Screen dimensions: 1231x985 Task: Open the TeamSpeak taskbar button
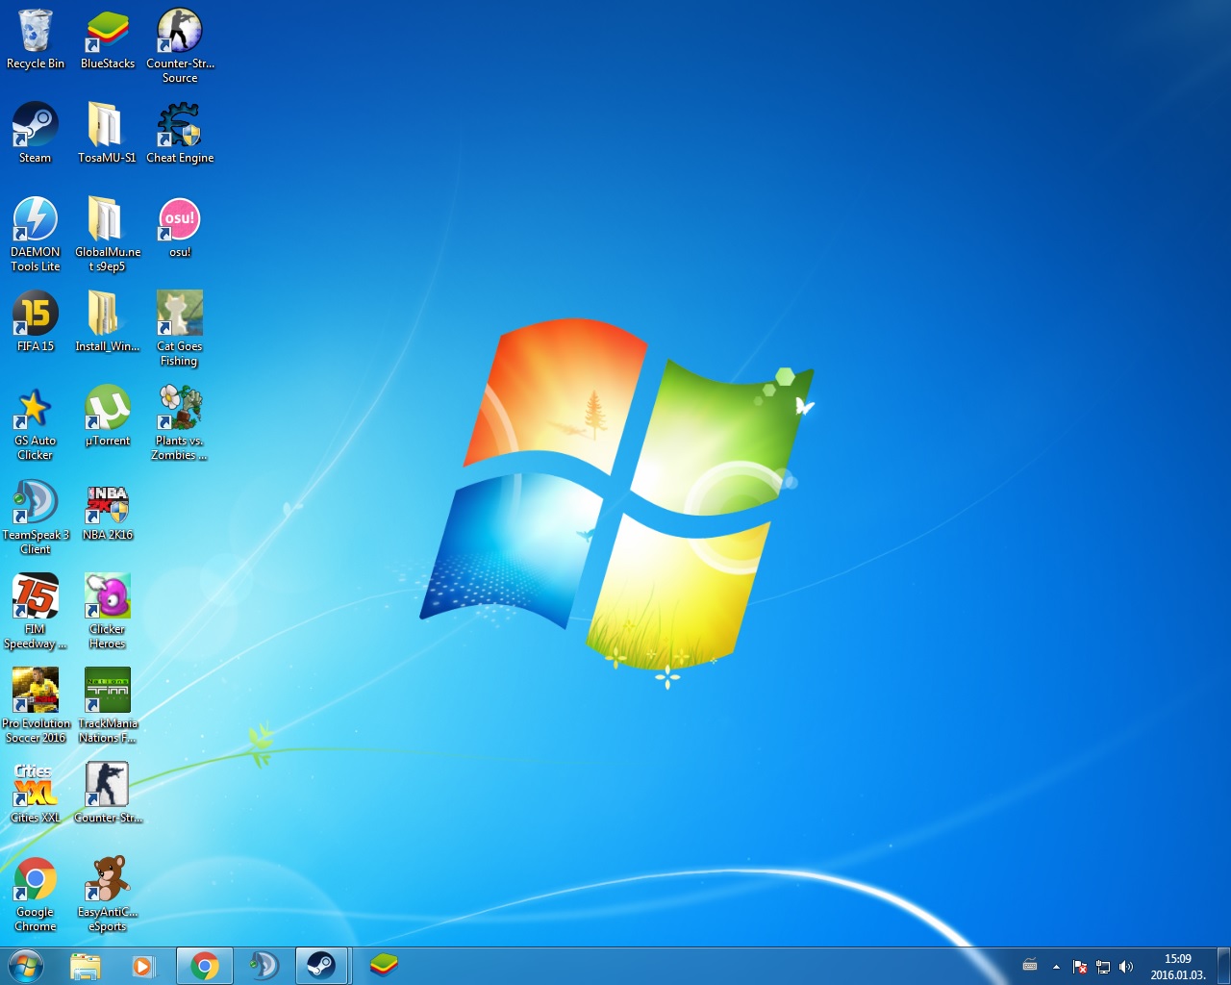pos(264,966)
